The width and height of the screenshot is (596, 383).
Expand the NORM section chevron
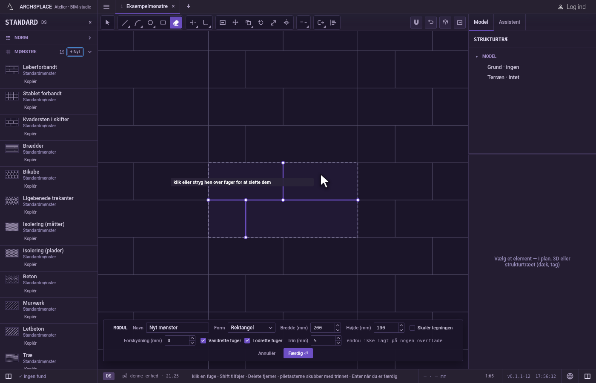pos(90,38)
